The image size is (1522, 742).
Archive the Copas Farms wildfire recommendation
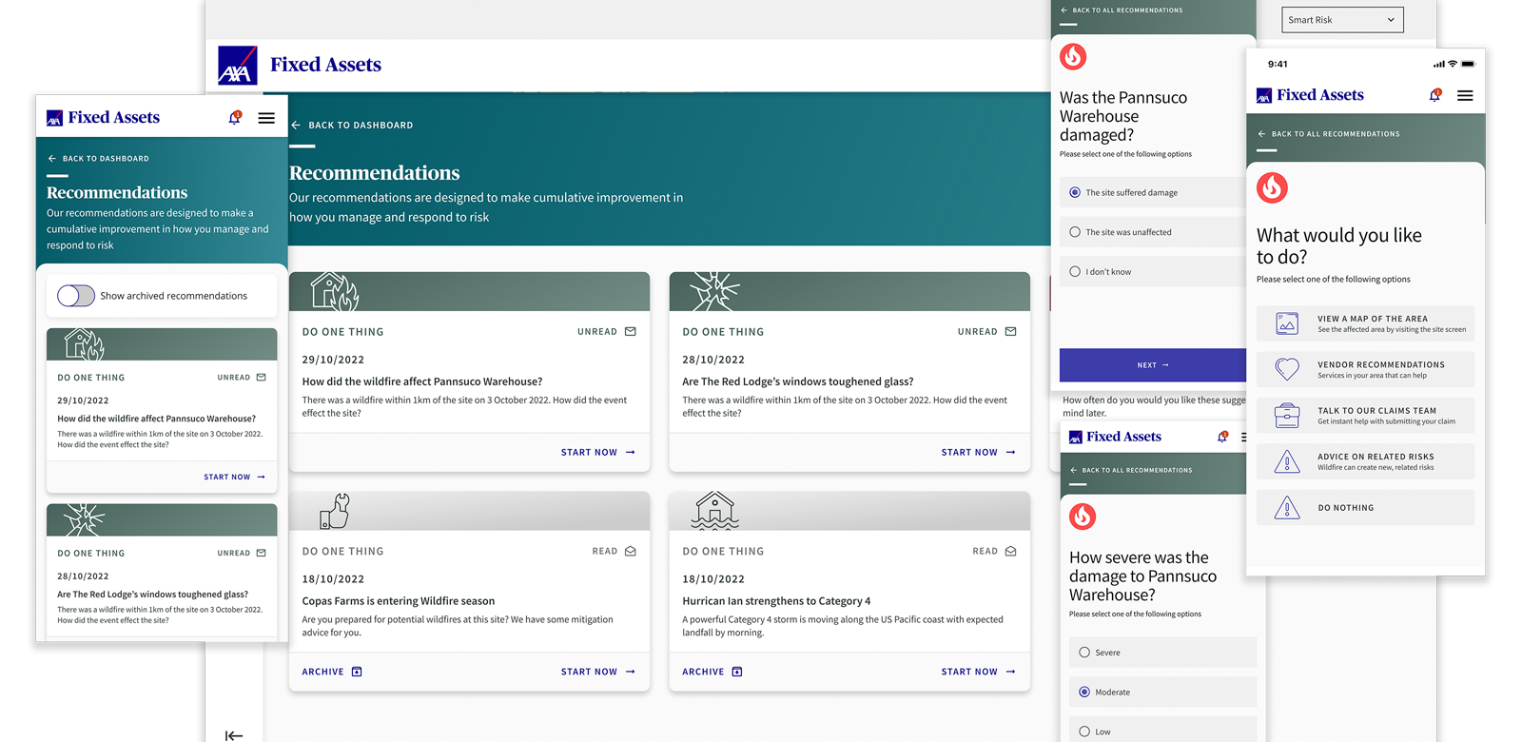[331, 672]
